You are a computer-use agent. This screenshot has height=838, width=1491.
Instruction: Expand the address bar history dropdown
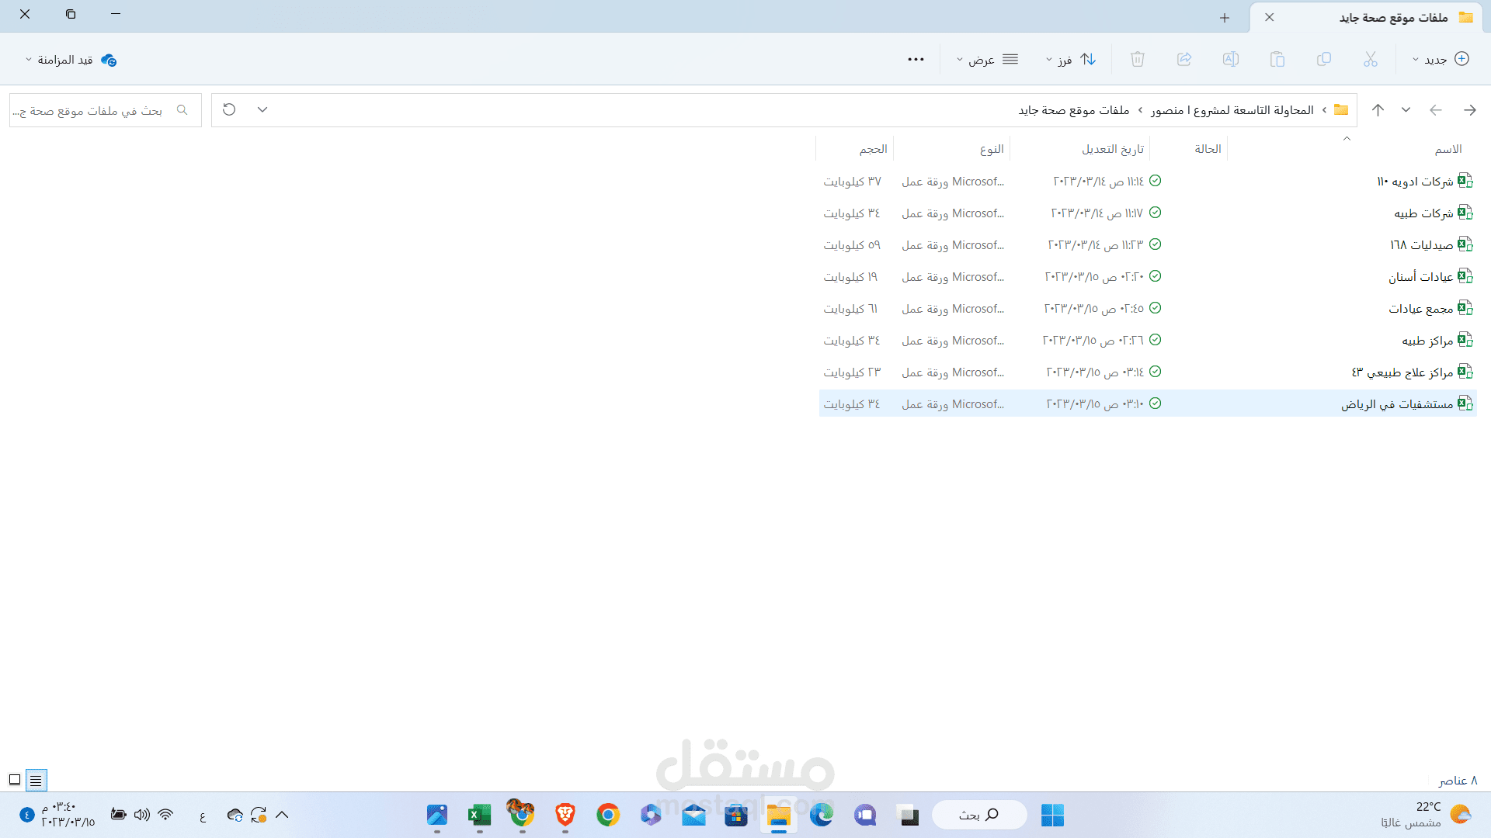[x=262, y=109]
